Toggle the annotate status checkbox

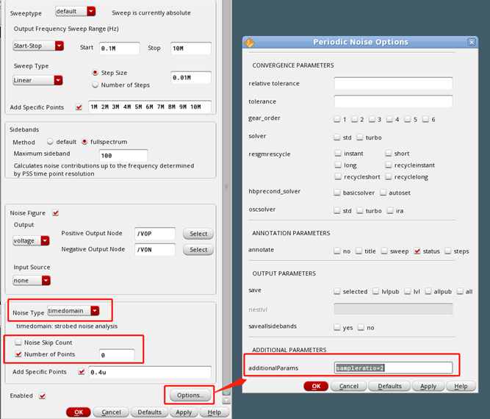tap(417, 251)
